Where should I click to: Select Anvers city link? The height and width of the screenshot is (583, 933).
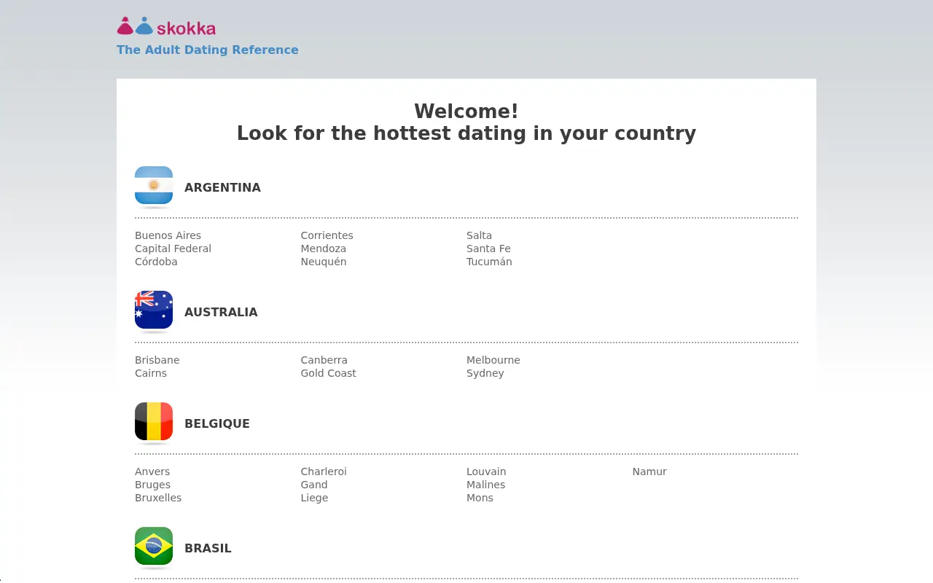(x=152, y=472)
